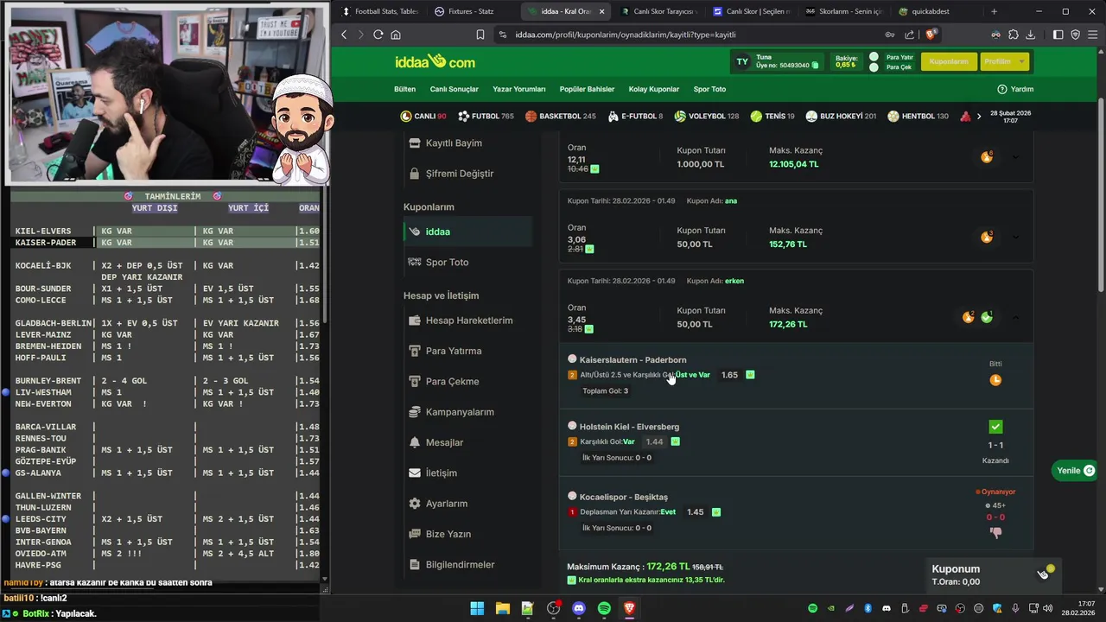
Task: Open Canlı Sonuçlar menu item
Action: [x=454, y=89]
